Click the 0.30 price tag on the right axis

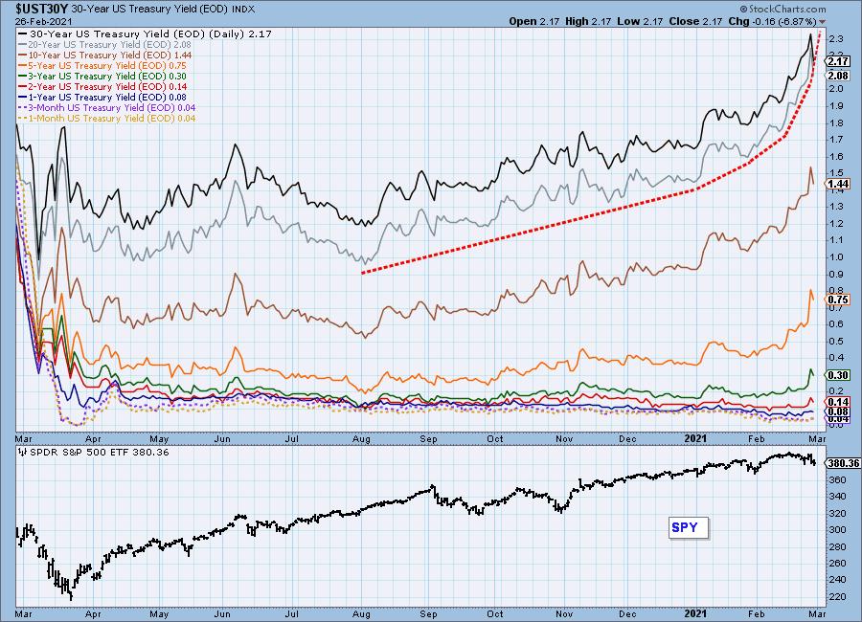838,375
